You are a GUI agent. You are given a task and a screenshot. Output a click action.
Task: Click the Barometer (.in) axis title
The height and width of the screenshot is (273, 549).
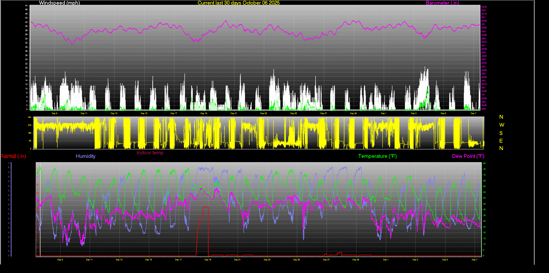coord(442,3)
